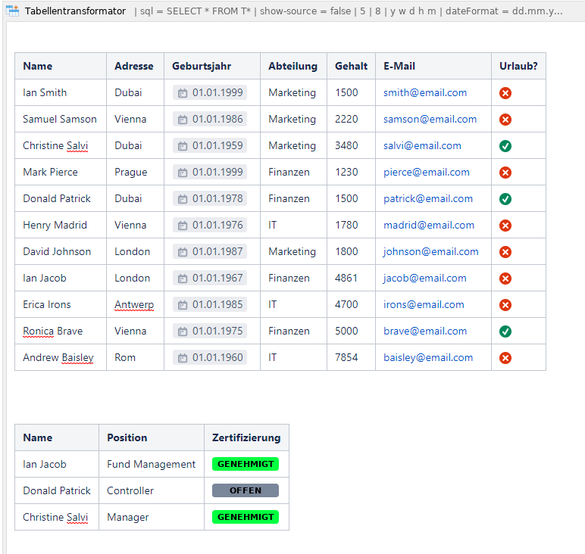Screen dimensions: 585x554
Task: Click calendar icon in Ian Smith's birth date
Action: (x=183, y=93)
